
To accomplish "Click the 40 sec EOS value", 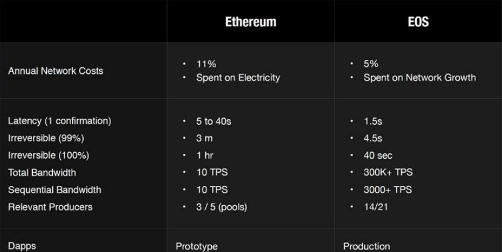I will coord(378,156).
